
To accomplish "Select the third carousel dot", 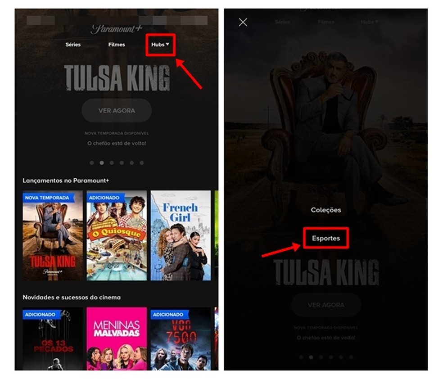I will [112, 163].
